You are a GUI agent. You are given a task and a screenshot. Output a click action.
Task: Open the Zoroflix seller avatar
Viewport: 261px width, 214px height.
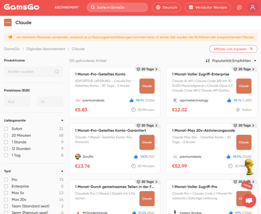click(78, 156)
